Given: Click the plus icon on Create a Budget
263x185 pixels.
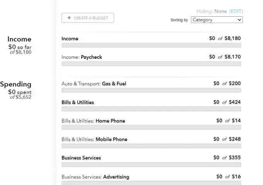Looking at the screenshot, I should click(x=69, y=18).
